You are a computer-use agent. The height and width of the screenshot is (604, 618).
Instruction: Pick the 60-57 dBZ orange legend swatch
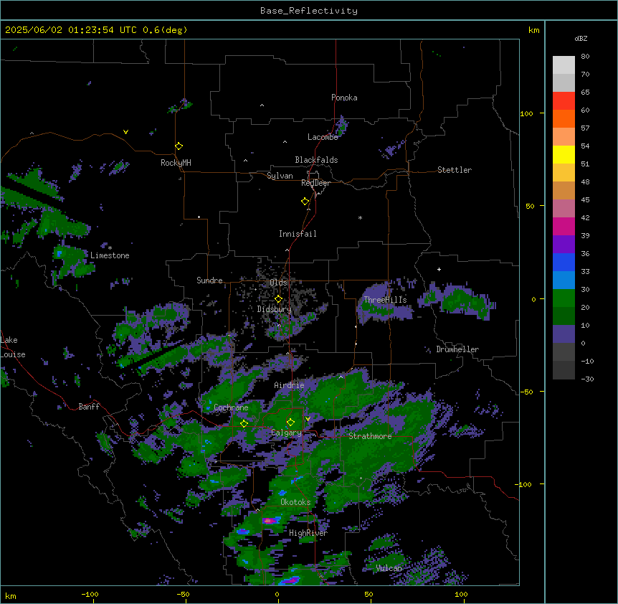564,118
